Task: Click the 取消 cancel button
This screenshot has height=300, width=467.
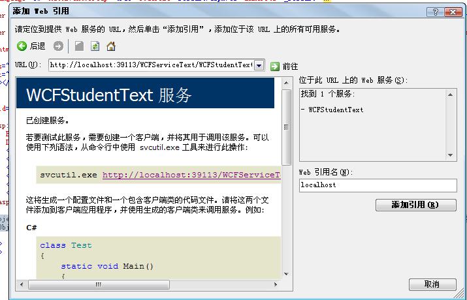Action: coord(432,284)
